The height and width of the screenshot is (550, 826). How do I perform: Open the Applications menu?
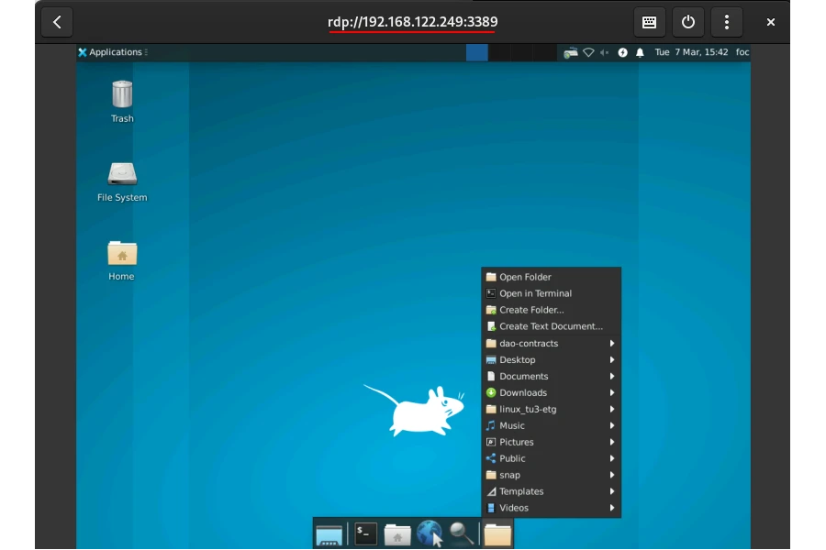(112, 52)
